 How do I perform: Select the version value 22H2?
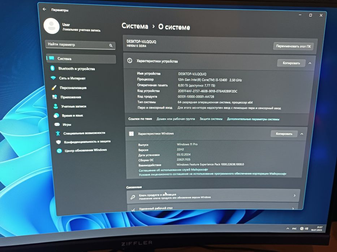[180, 149]
